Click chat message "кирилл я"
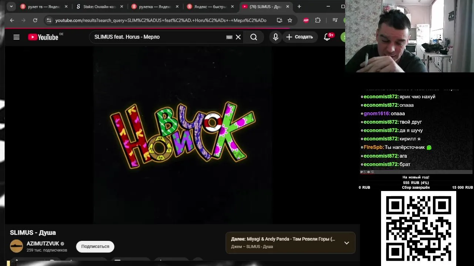Image resolution: width=474 pixels, height=266 pixels. pyautogui.click(x=410, y=139)
